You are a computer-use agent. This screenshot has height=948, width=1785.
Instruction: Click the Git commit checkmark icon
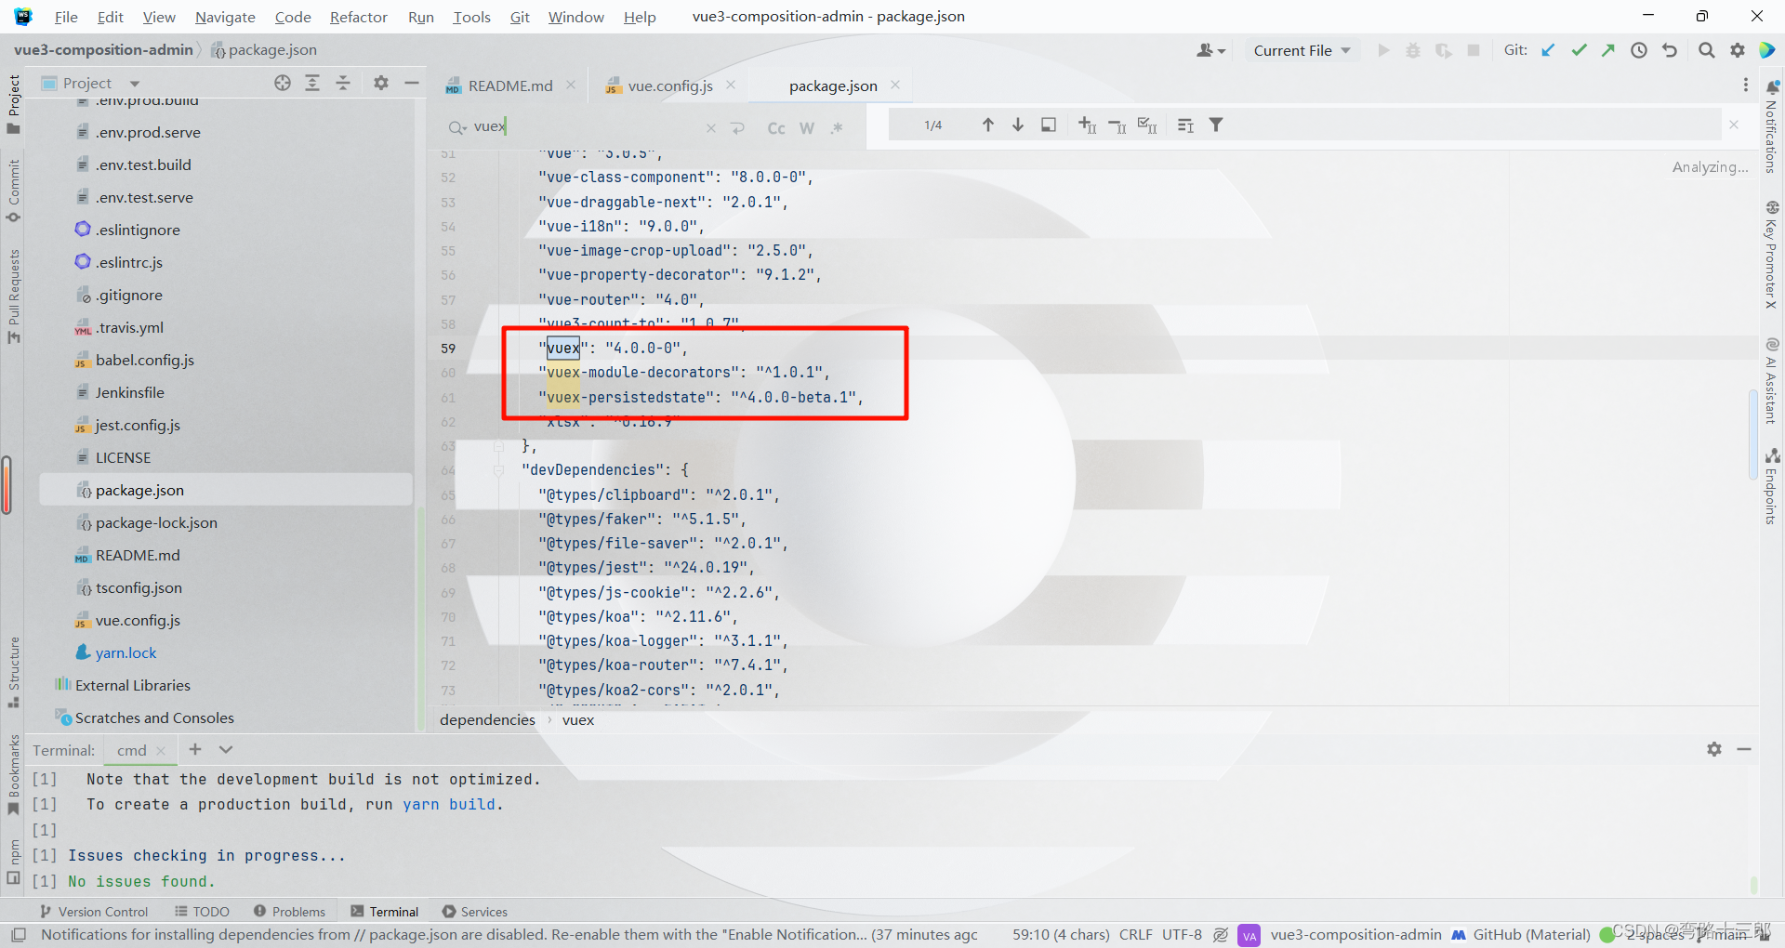point(1579,50)
